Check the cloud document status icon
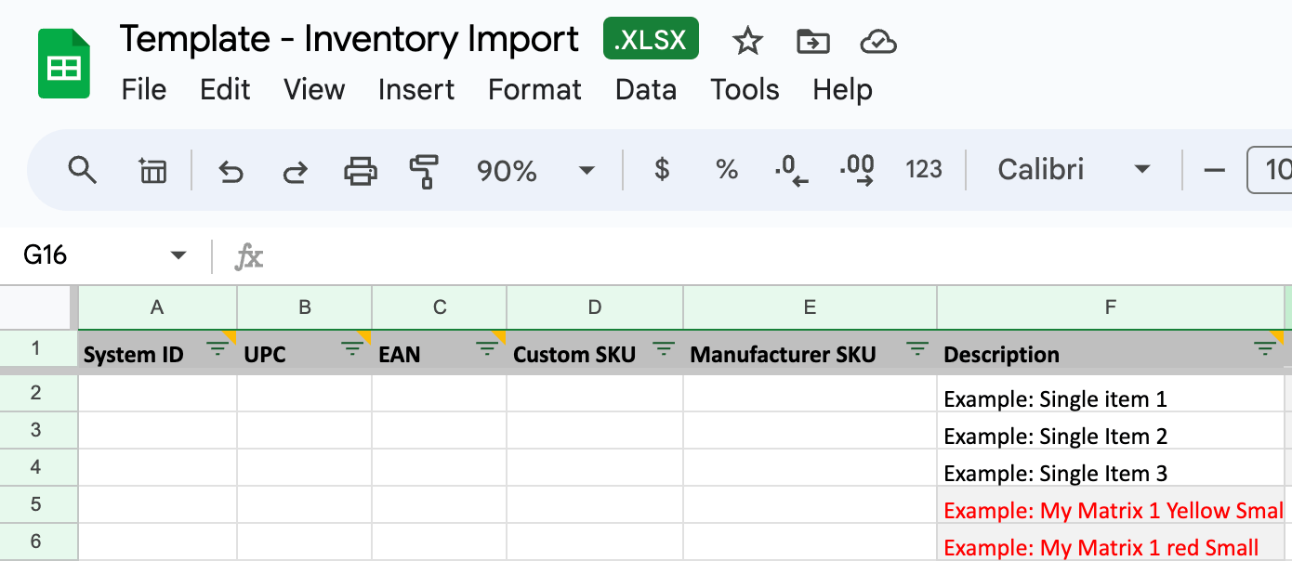 pos(877,41)
